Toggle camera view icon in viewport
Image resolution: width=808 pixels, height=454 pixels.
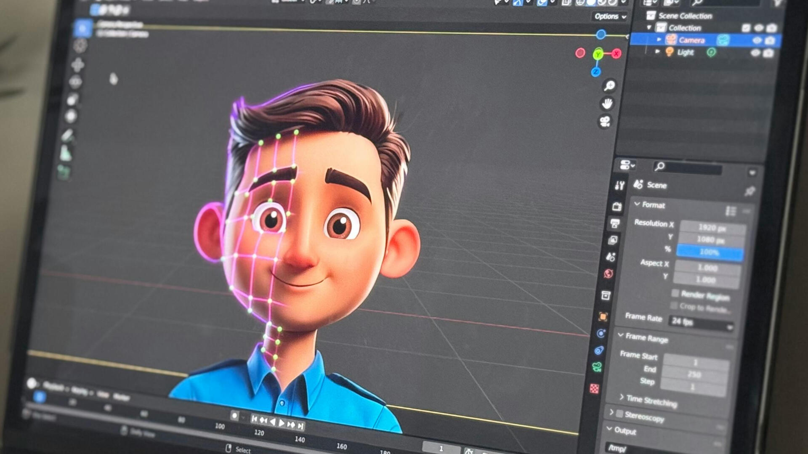click(x=605, y=122)
